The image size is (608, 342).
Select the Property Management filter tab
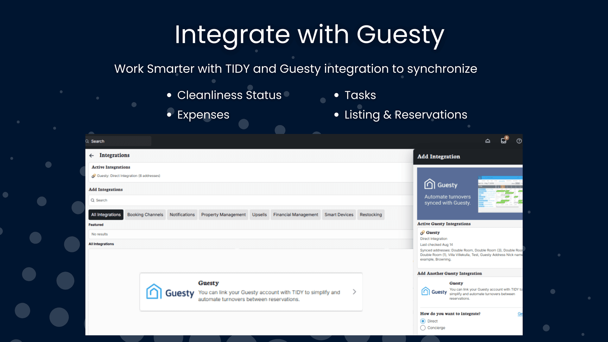[223, 214]
